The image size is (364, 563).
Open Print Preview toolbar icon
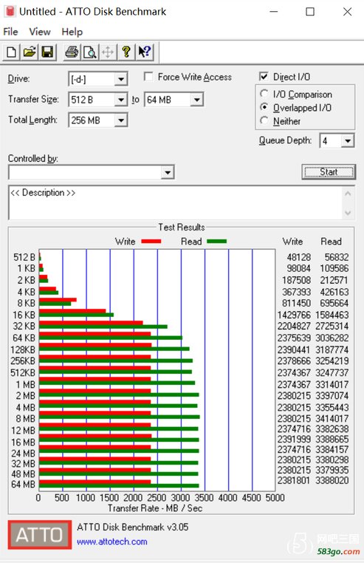[x=90, y=52]
